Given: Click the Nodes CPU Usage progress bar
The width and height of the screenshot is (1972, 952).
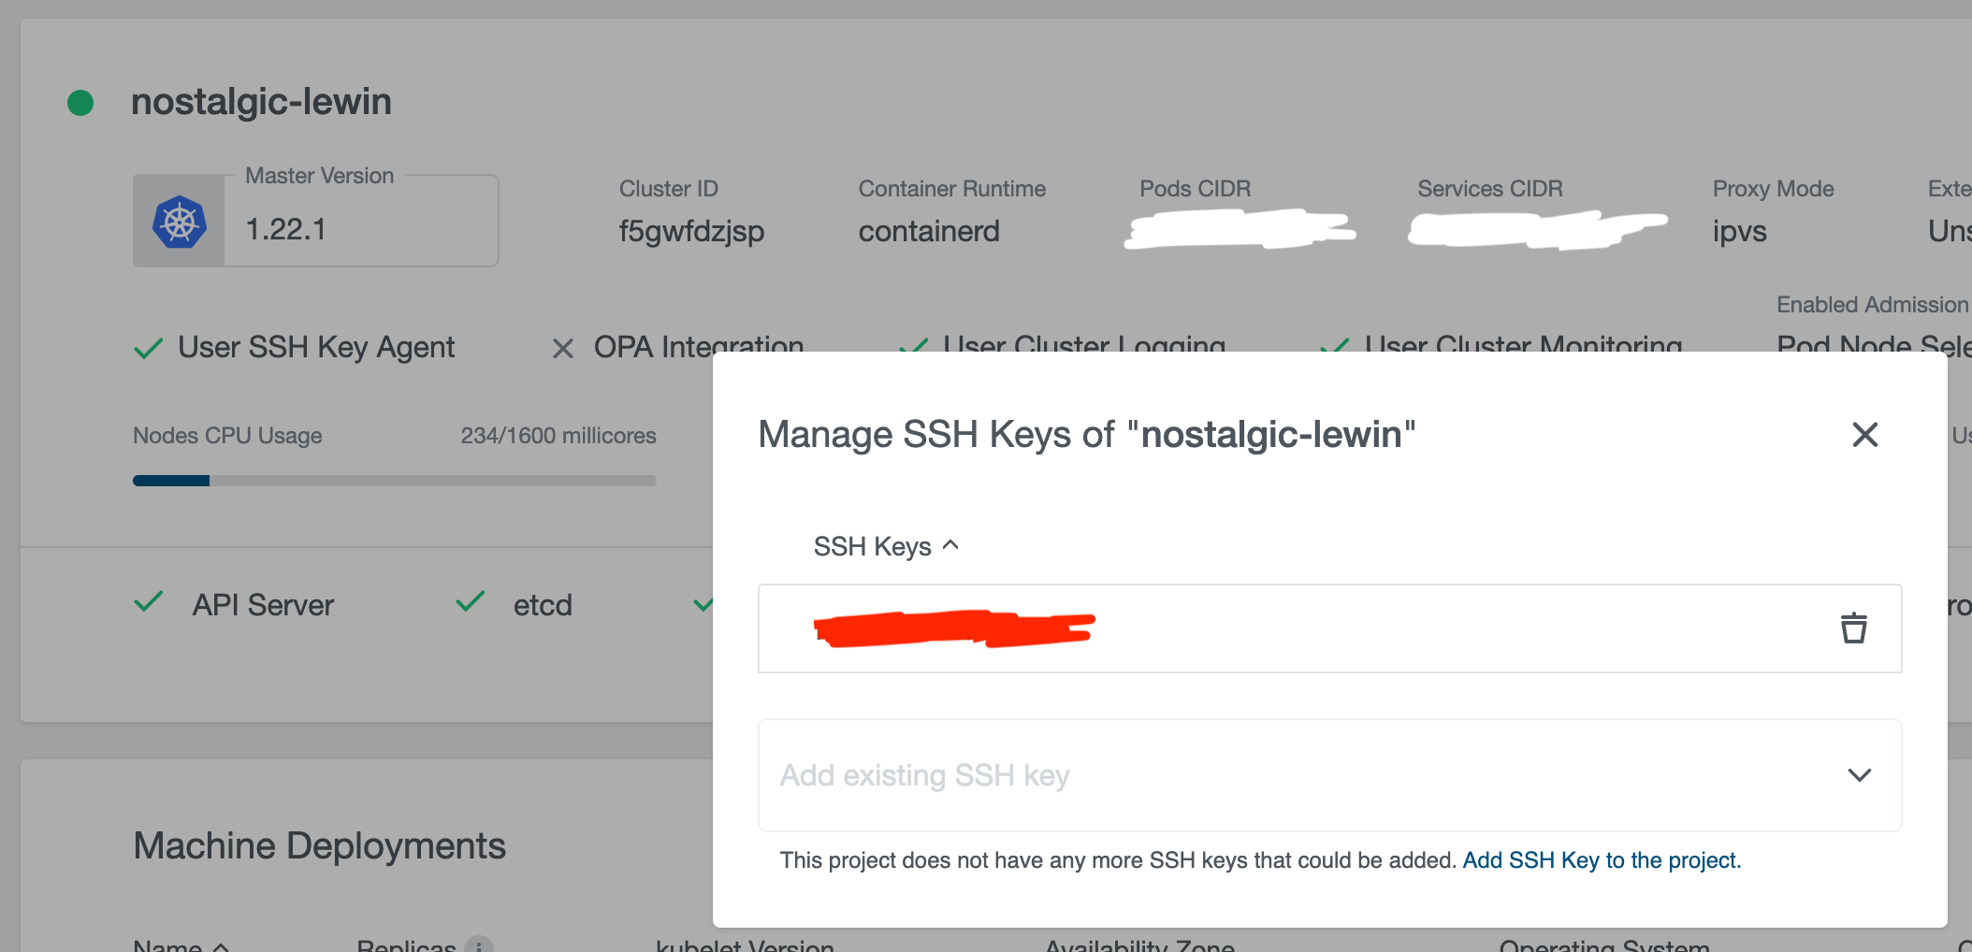Looking at the screenshot, I should pos(393,480).
